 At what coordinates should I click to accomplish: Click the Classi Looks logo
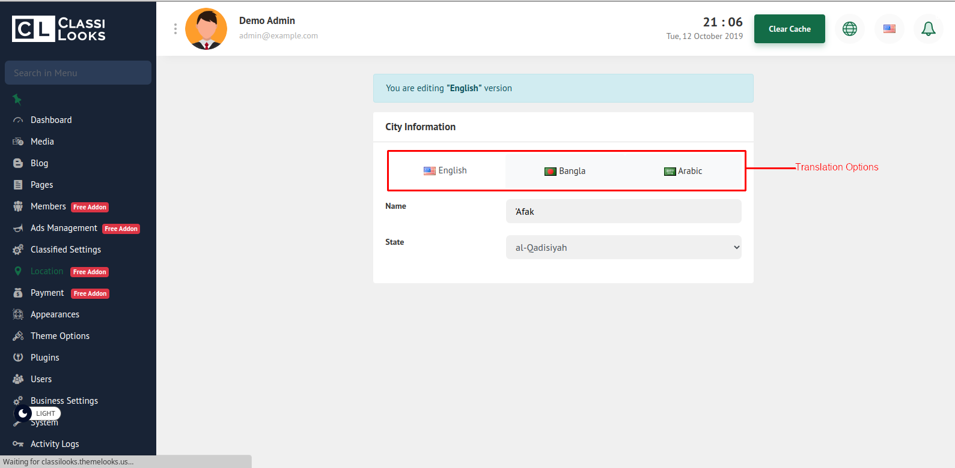pos(59,29)
